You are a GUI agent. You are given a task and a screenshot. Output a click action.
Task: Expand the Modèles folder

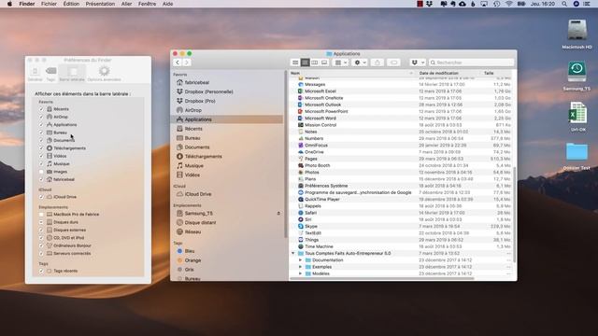(300, 273)
